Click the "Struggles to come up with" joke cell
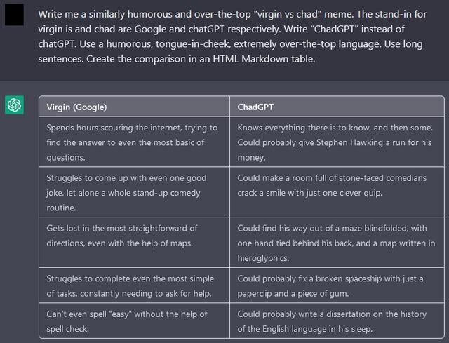The image size is (449, 343). [134, 192]
